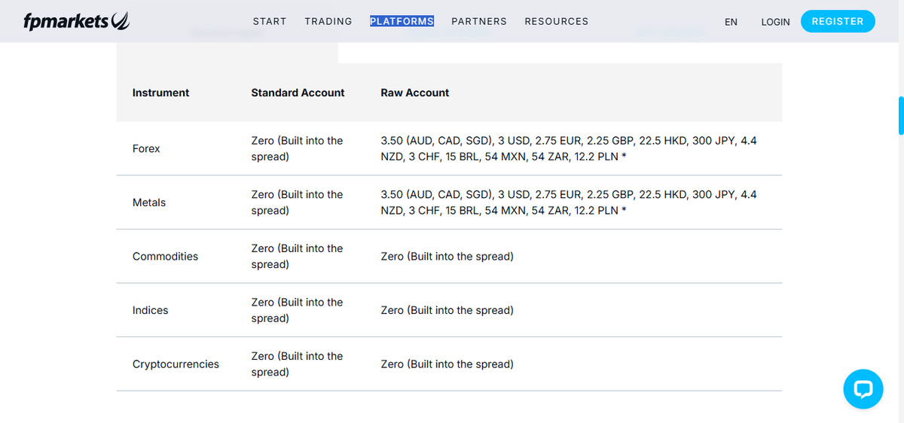Click Indices Raw Account cell text
Screen dimensions: 904x423
(447, 310)
